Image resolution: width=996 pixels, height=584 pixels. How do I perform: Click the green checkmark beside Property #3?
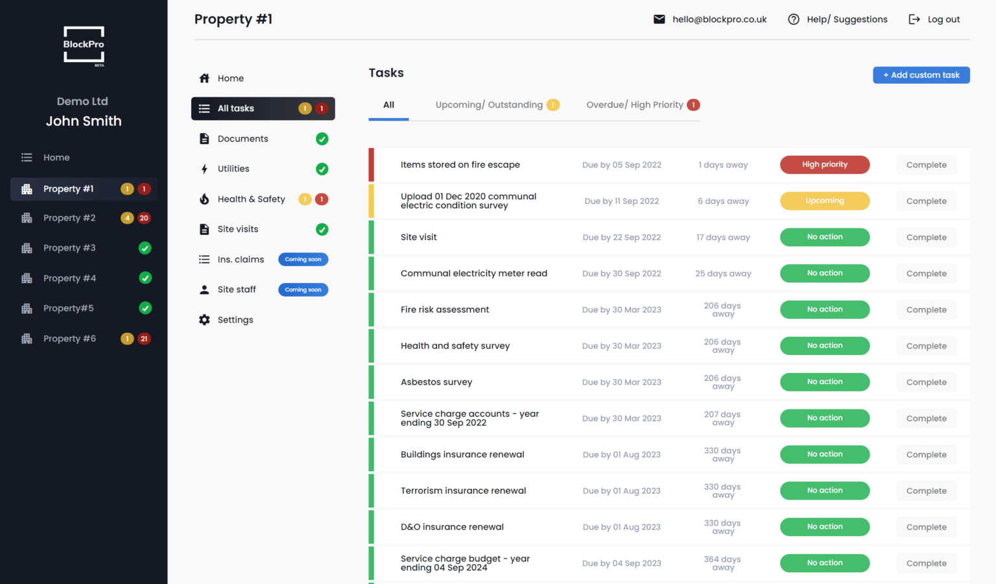[145, 247]
